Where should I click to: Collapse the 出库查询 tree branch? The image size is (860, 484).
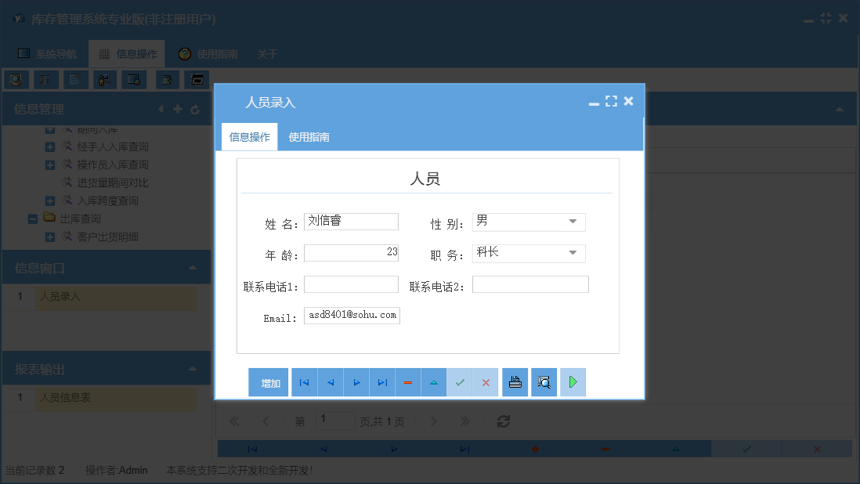(x=33, y=217)
